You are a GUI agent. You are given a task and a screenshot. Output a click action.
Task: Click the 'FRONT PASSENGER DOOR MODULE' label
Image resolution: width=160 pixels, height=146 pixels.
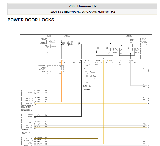[27, 109]
